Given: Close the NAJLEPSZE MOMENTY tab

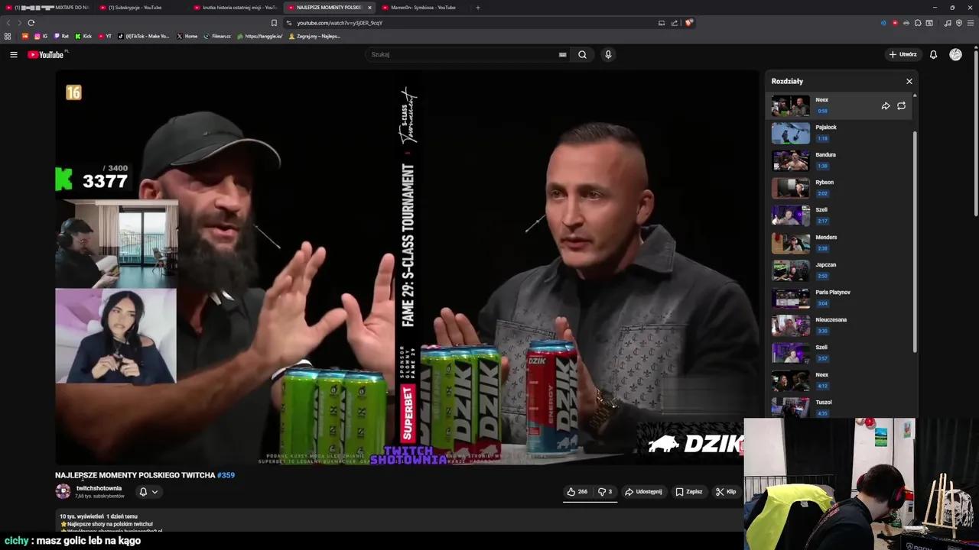Looking at the screenshot, I should point(369,8).
